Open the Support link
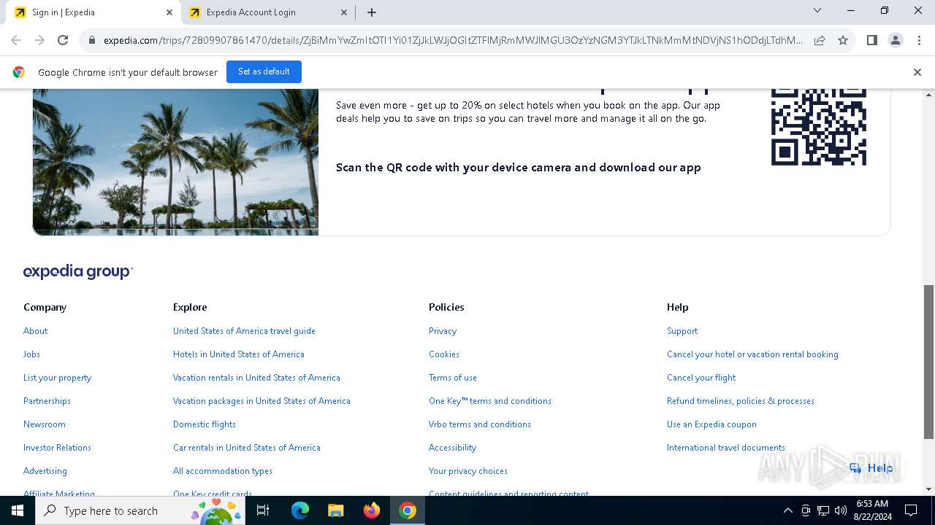Image resolution: width=935 pixels, height=525 pixels. click(x=682, y=331)
